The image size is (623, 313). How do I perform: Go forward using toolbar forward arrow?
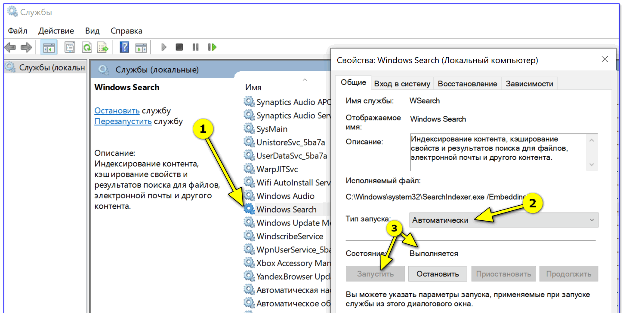click(x=26, y=47)
